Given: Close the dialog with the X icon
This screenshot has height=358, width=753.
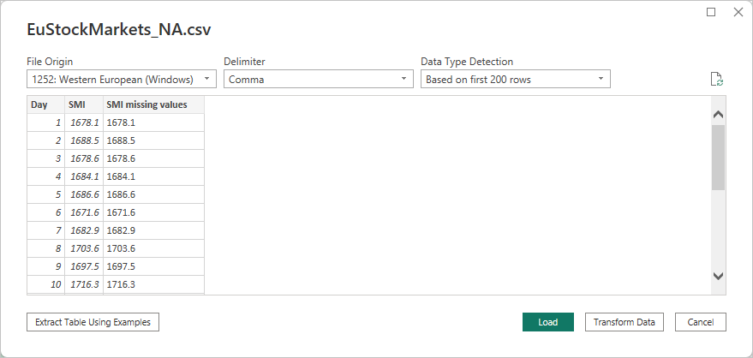Looking at the screenshot, I should pyautogui.click(x=738, y=12).
